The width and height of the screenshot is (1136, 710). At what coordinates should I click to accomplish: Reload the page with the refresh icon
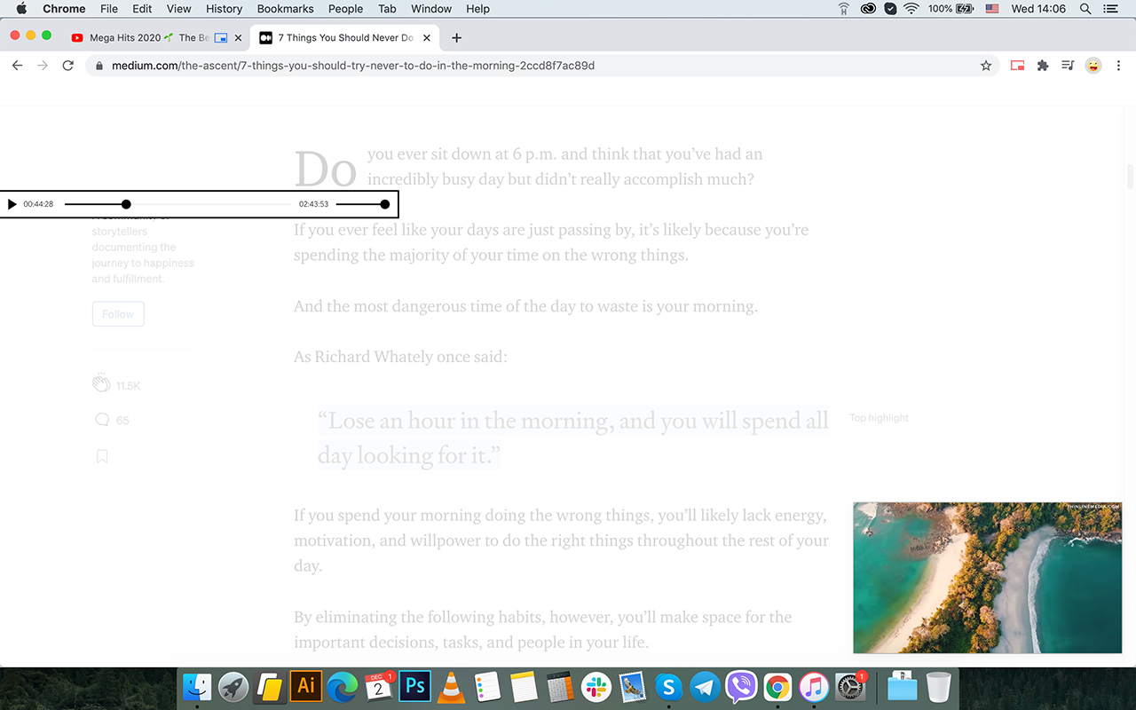tap(67, 65)
